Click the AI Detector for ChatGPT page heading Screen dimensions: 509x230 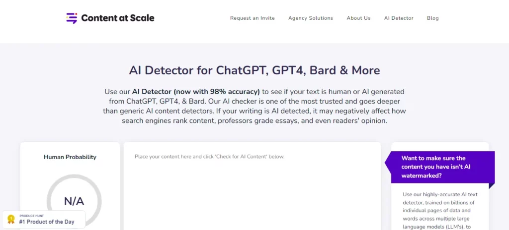coord(254,70)
